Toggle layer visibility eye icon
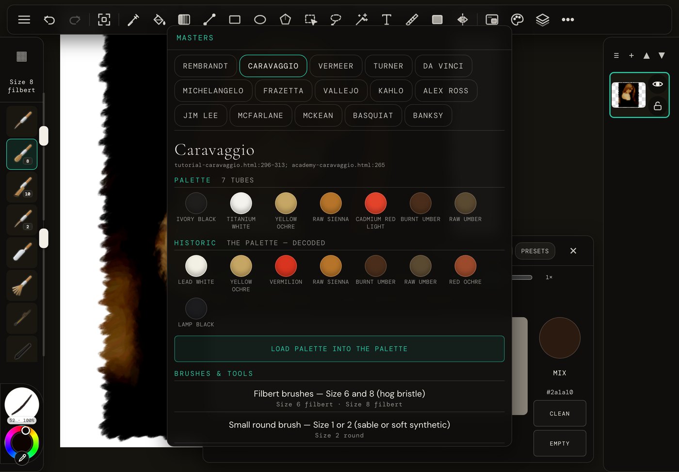679x472 pixels. (x=657, y=84)
